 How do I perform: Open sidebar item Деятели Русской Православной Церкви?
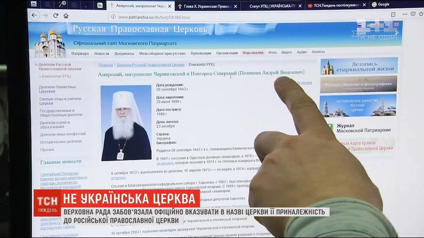(x=60, y=67)
